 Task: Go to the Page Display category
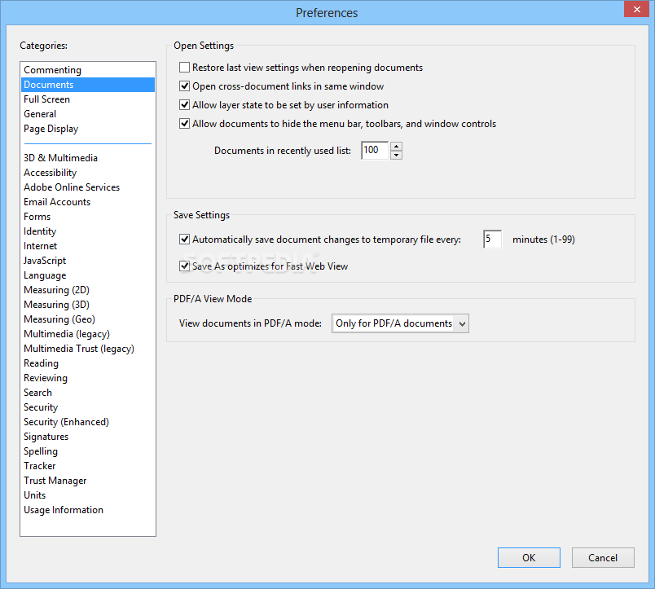pos(88,129)
